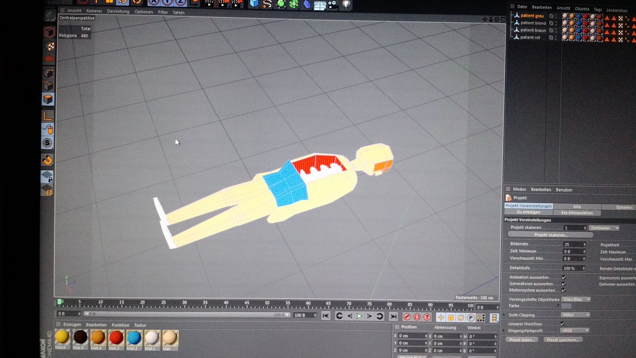
Task: Toggle the Viewport Solo S icon
Action: (x=48, y=143)
